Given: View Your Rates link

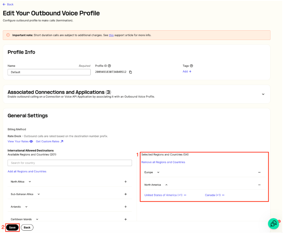Looking at the screenshot, I should [20, 142].
